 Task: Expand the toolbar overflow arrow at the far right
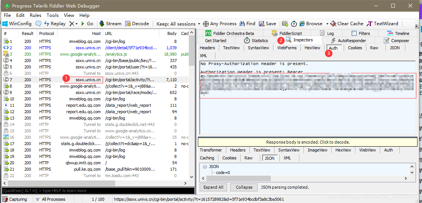(417, 26)
